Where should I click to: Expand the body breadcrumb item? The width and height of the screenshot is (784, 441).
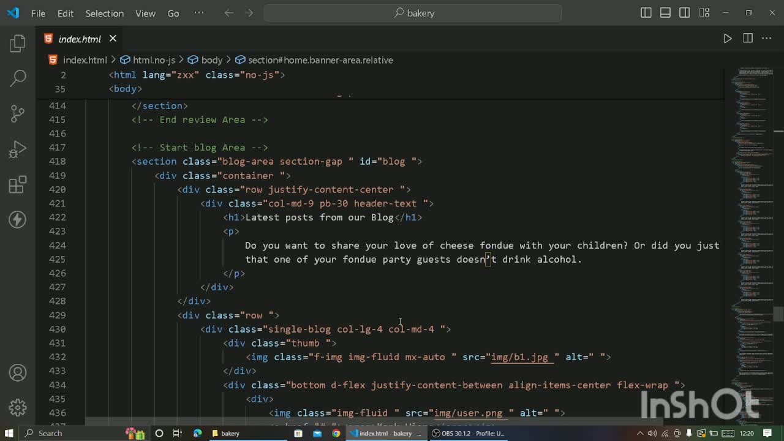tap(211, 60)
